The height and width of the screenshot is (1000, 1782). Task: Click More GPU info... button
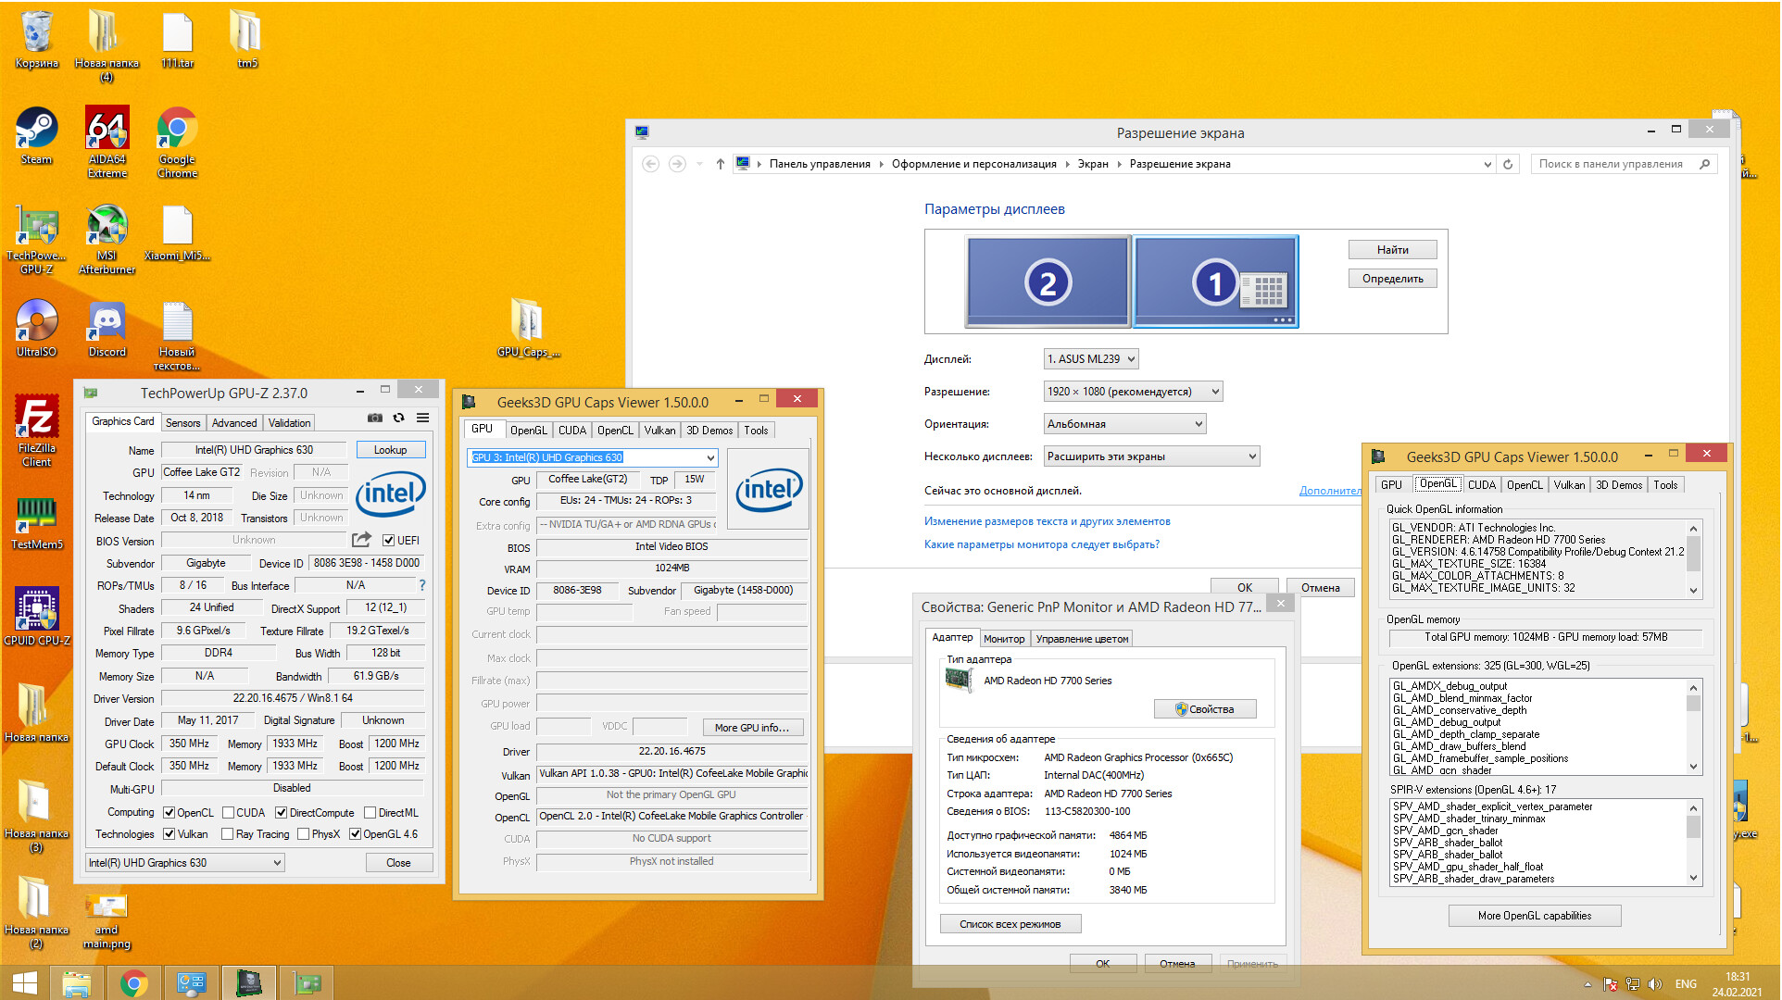click(752, 728)
